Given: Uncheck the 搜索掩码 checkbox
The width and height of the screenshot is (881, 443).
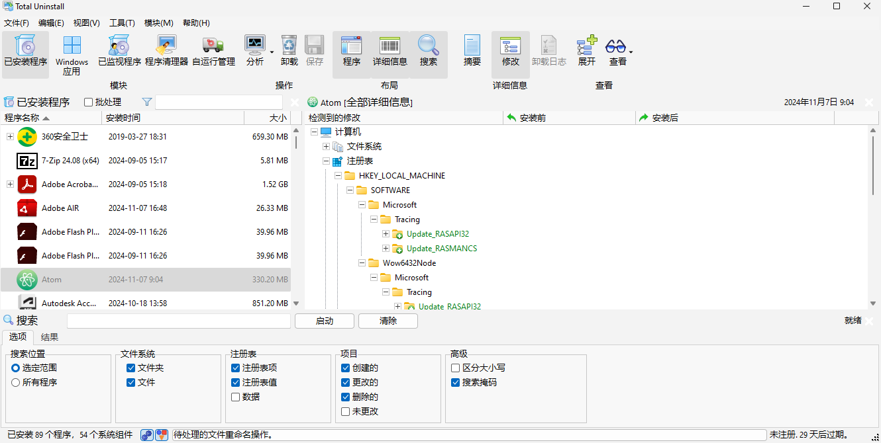Looking at the screenshot, I should click(456, 382).
